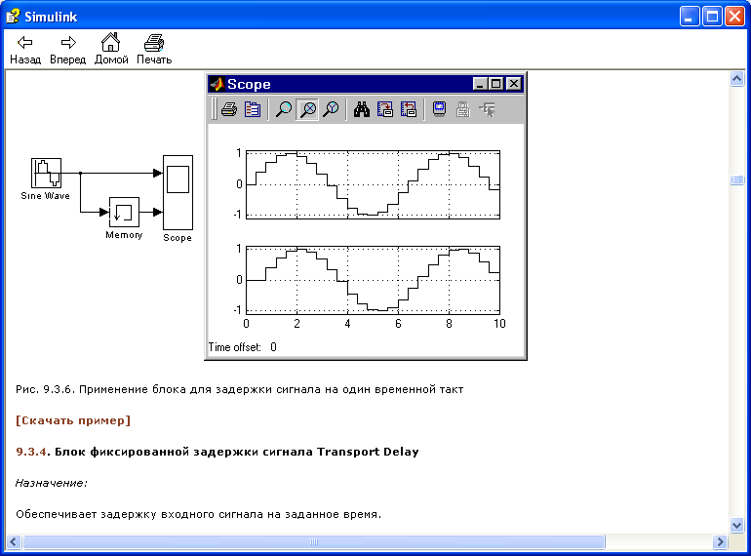751x556 pixels.
Task: Click right arrow on horizontal scrollbar
Action: tap(720, 541)
